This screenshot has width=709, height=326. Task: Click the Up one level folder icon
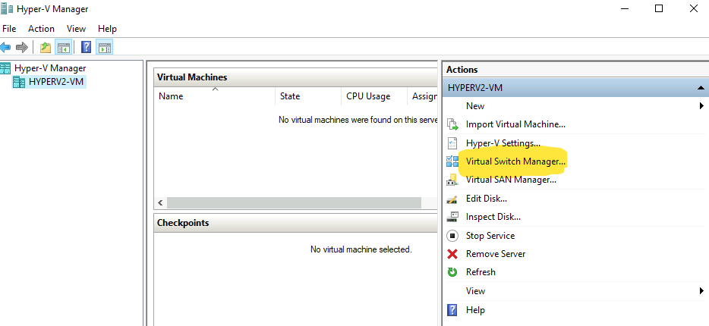pyautogui.click(x=46, y=48)
